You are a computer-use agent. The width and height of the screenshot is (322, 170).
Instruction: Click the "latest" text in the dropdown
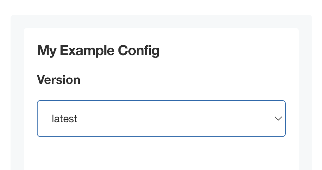click(x=64, y=119)
